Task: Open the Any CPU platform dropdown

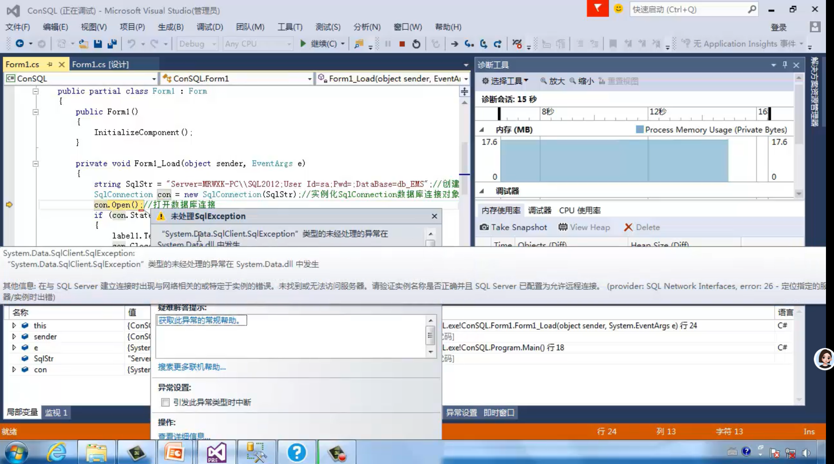Action: coord(257,44)
